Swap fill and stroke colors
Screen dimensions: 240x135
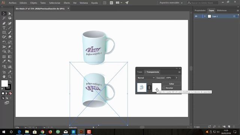click(10, 81)
